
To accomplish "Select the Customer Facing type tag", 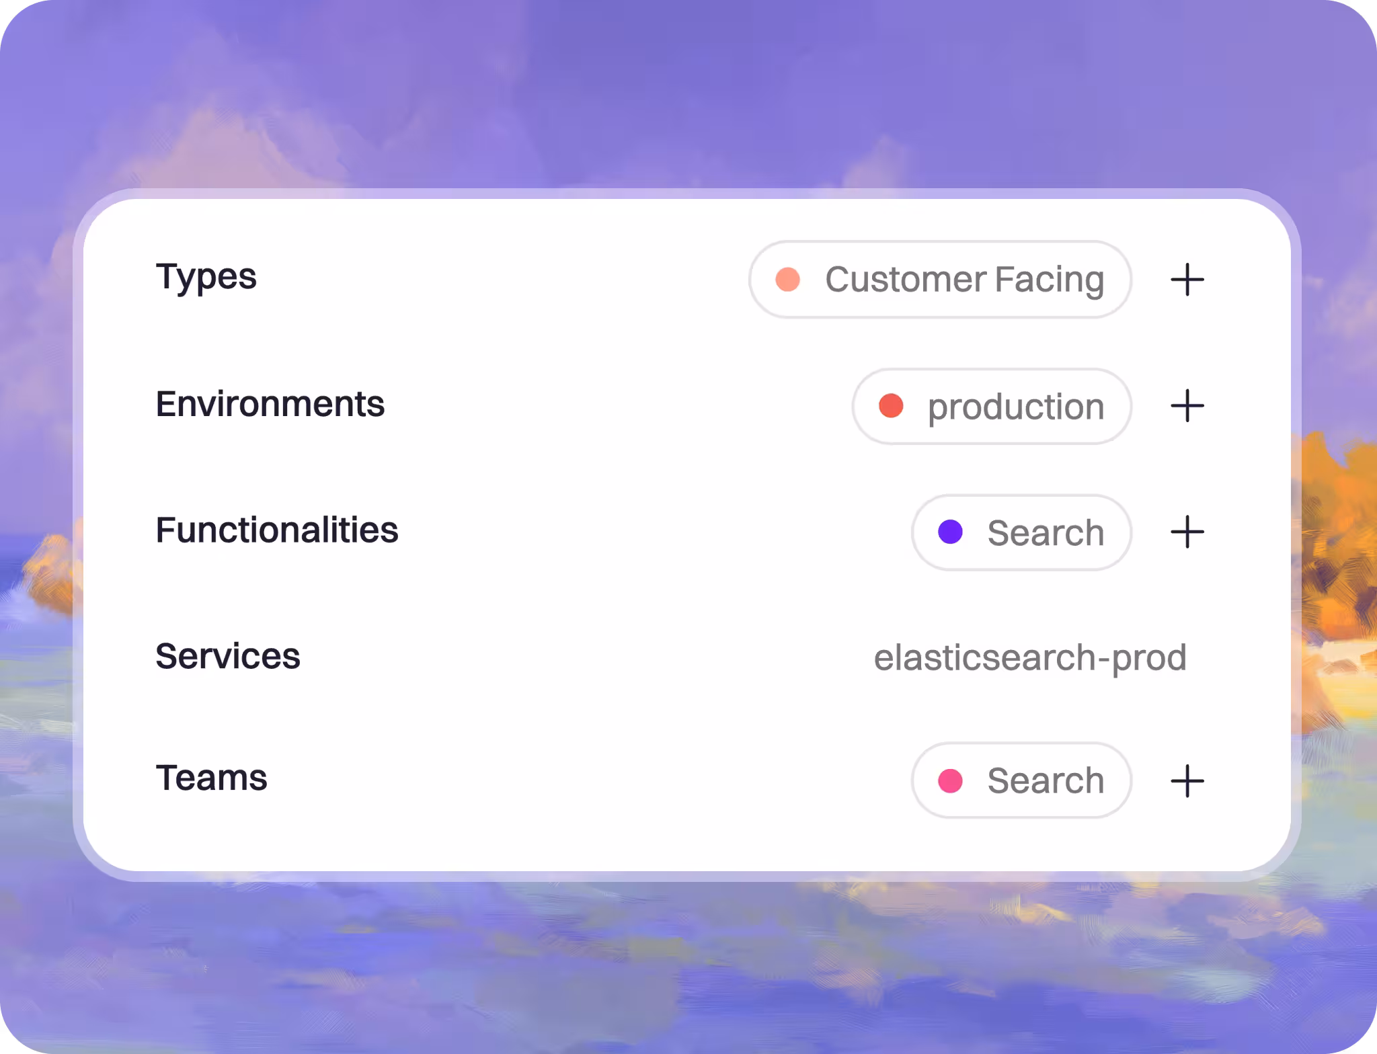I will [x=940, y=280].
